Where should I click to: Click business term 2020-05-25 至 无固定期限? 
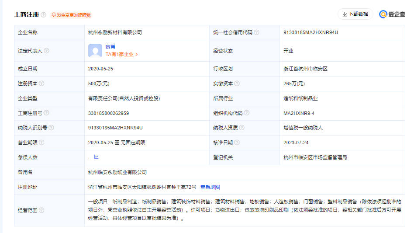(x=117, y=143)
